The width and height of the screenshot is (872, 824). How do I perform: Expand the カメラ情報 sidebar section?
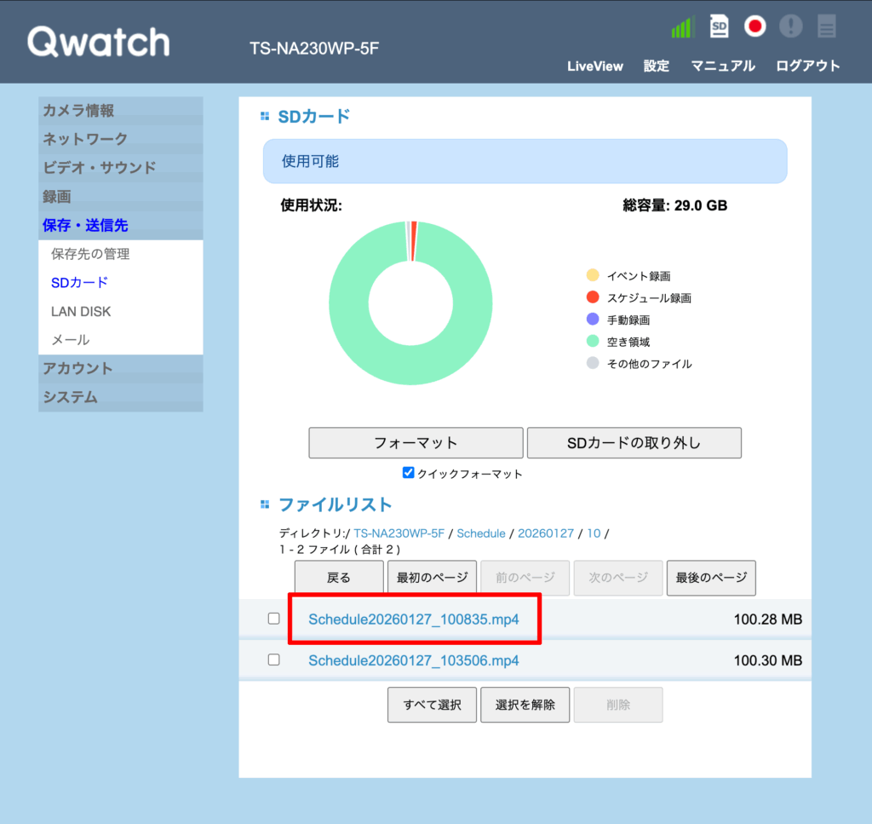(x=78, y=111)
